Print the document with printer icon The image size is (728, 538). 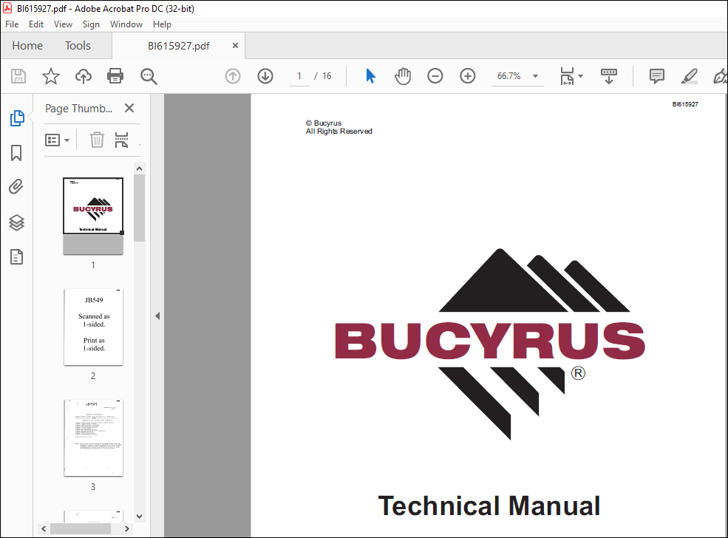[115, 76]
